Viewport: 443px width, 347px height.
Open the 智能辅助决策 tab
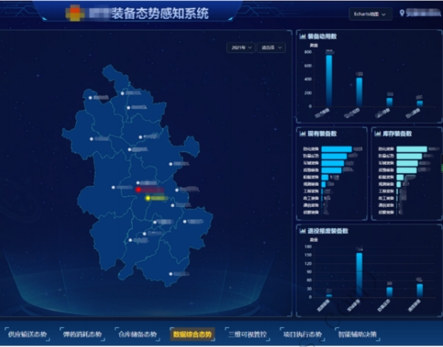[x=358, y=334]
